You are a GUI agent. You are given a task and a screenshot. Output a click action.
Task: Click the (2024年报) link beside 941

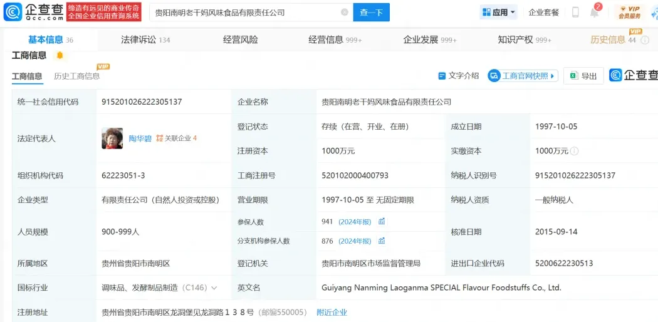[355, 222]
